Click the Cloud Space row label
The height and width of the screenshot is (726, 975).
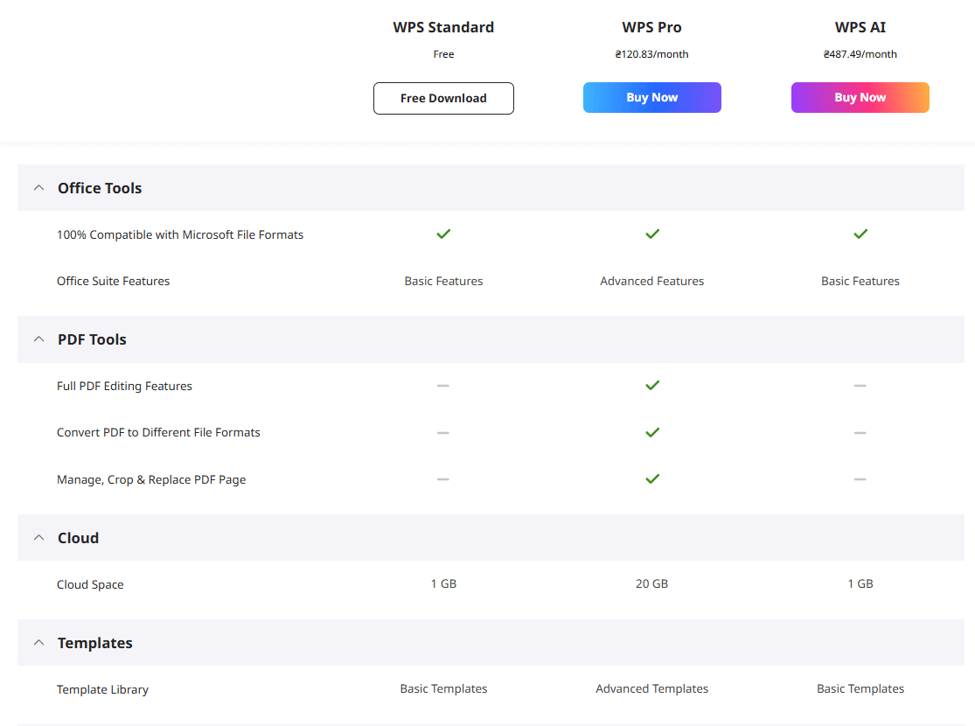click(x=90, y=583)
